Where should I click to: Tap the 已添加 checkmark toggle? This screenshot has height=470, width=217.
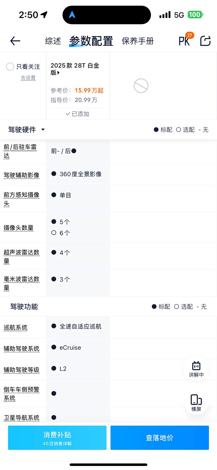(77, 114)
